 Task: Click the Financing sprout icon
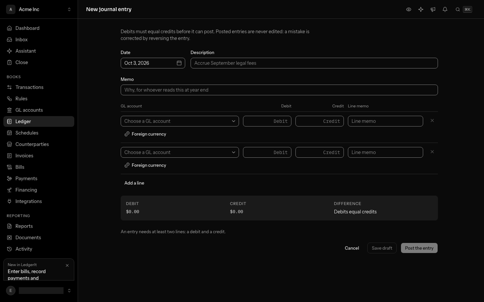click(x=9, y=190)
